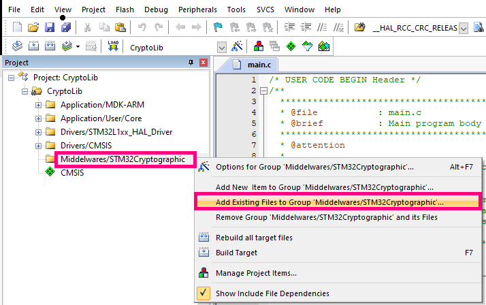Screen dimensions: 486x305
Task: Click the Batch Build toolbar icon
Action: [x=67, y=46]
